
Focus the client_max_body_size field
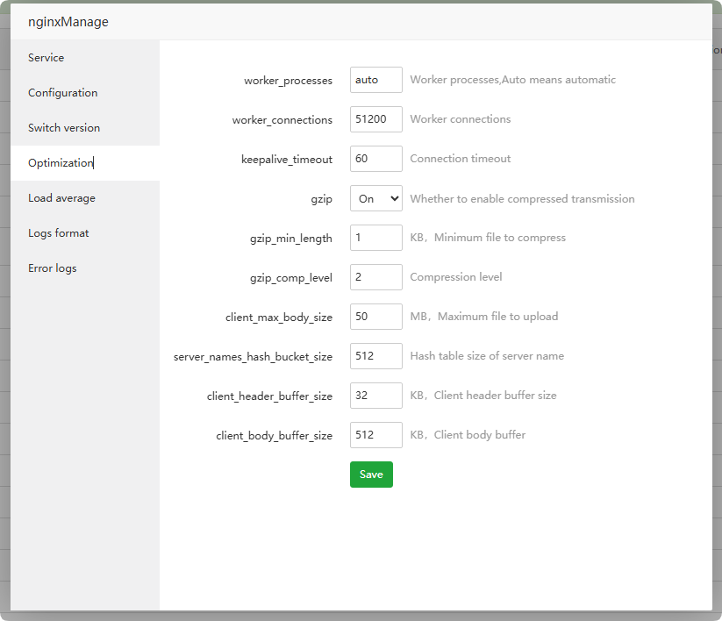pos(376,317)
